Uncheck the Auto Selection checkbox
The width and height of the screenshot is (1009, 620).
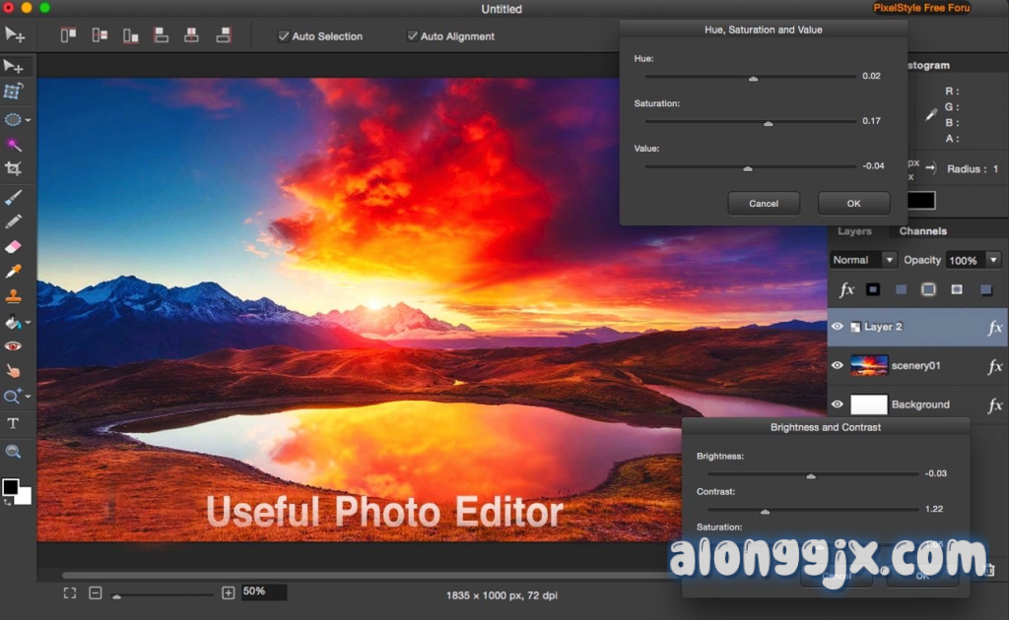point(284,36)
